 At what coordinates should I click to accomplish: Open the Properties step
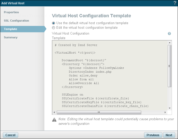[11, 12]
